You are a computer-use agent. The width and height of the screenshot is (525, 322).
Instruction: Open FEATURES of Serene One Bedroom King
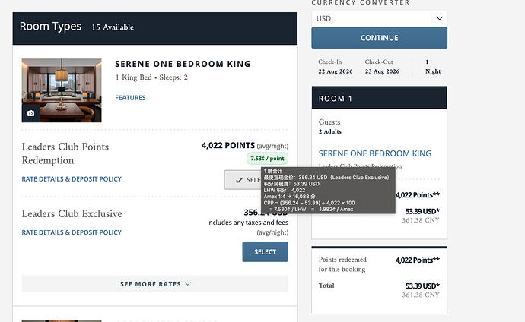[x=130, y=98]
